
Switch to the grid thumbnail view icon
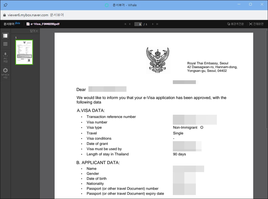6,44
